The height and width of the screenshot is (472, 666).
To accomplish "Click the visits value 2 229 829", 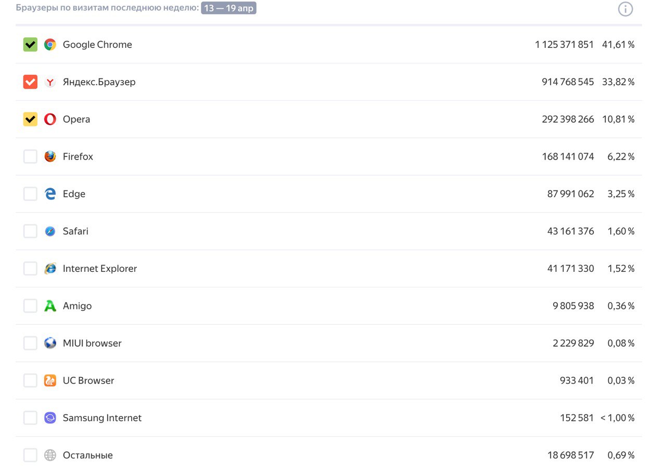I will (x=573, y=343).
